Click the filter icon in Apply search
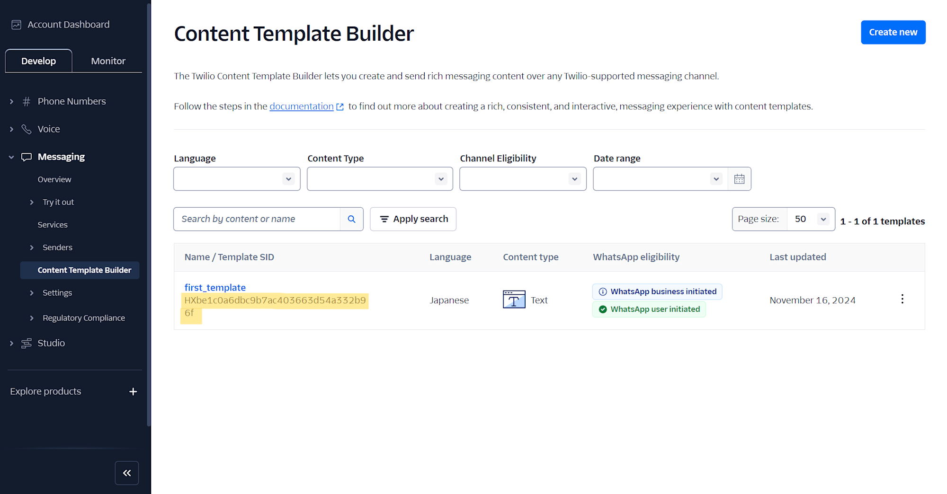Image resolution: width=947 pixels, height=494 pixels. tap(384, 219)
